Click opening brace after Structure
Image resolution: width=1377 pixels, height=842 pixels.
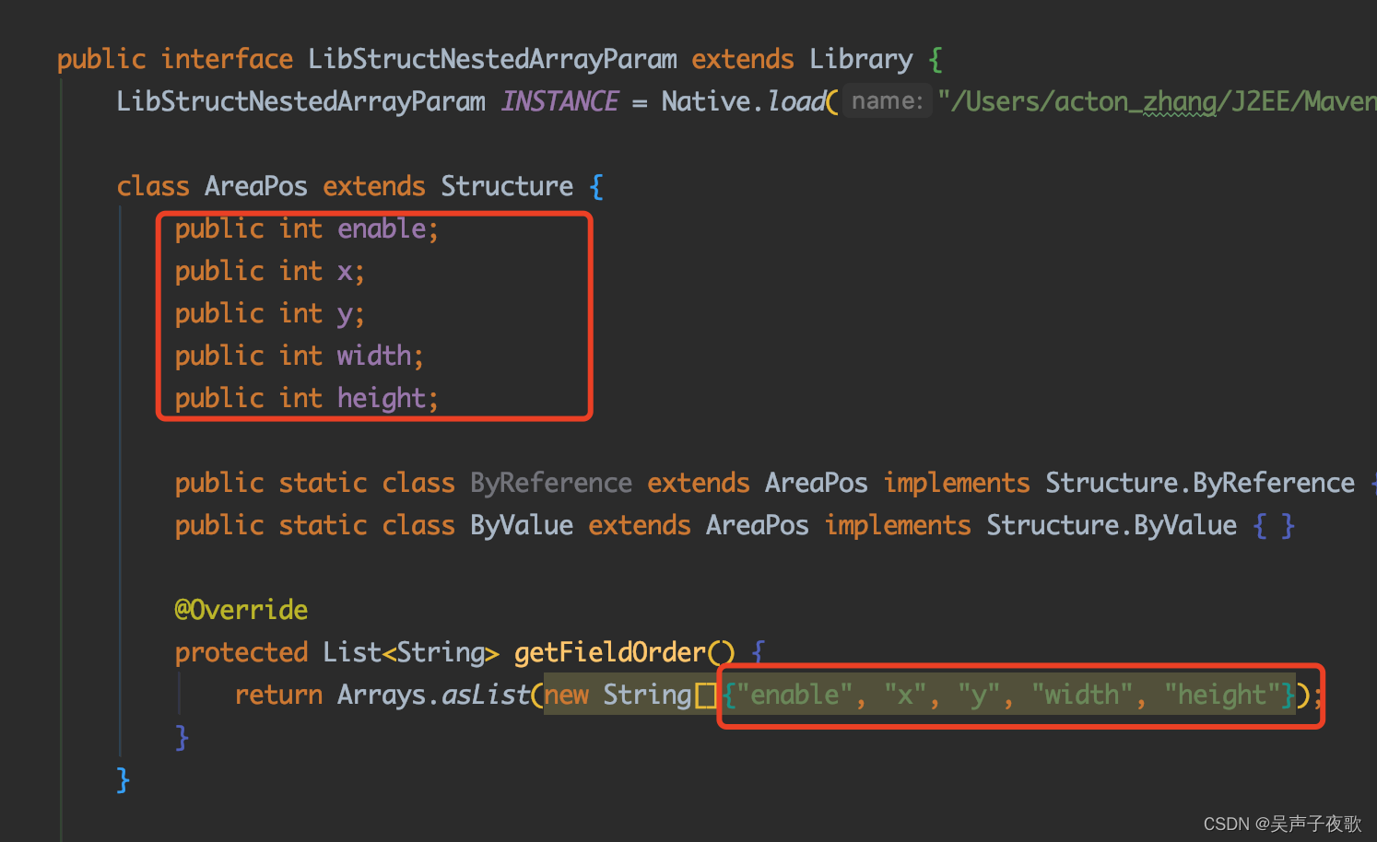pos(596,186)
